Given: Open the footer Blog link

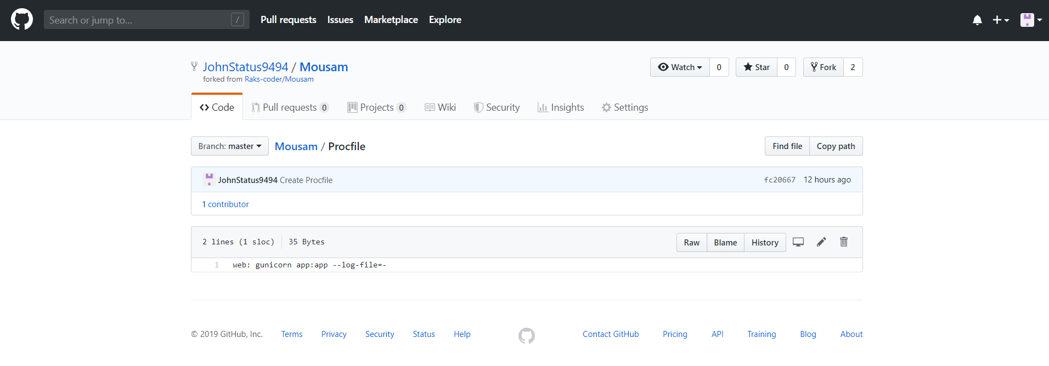Looking at the screenshot, I should (x=808, y=334).
